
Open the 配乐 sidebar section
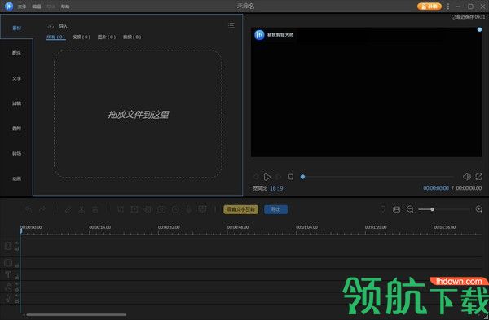(x=16, y=53)
